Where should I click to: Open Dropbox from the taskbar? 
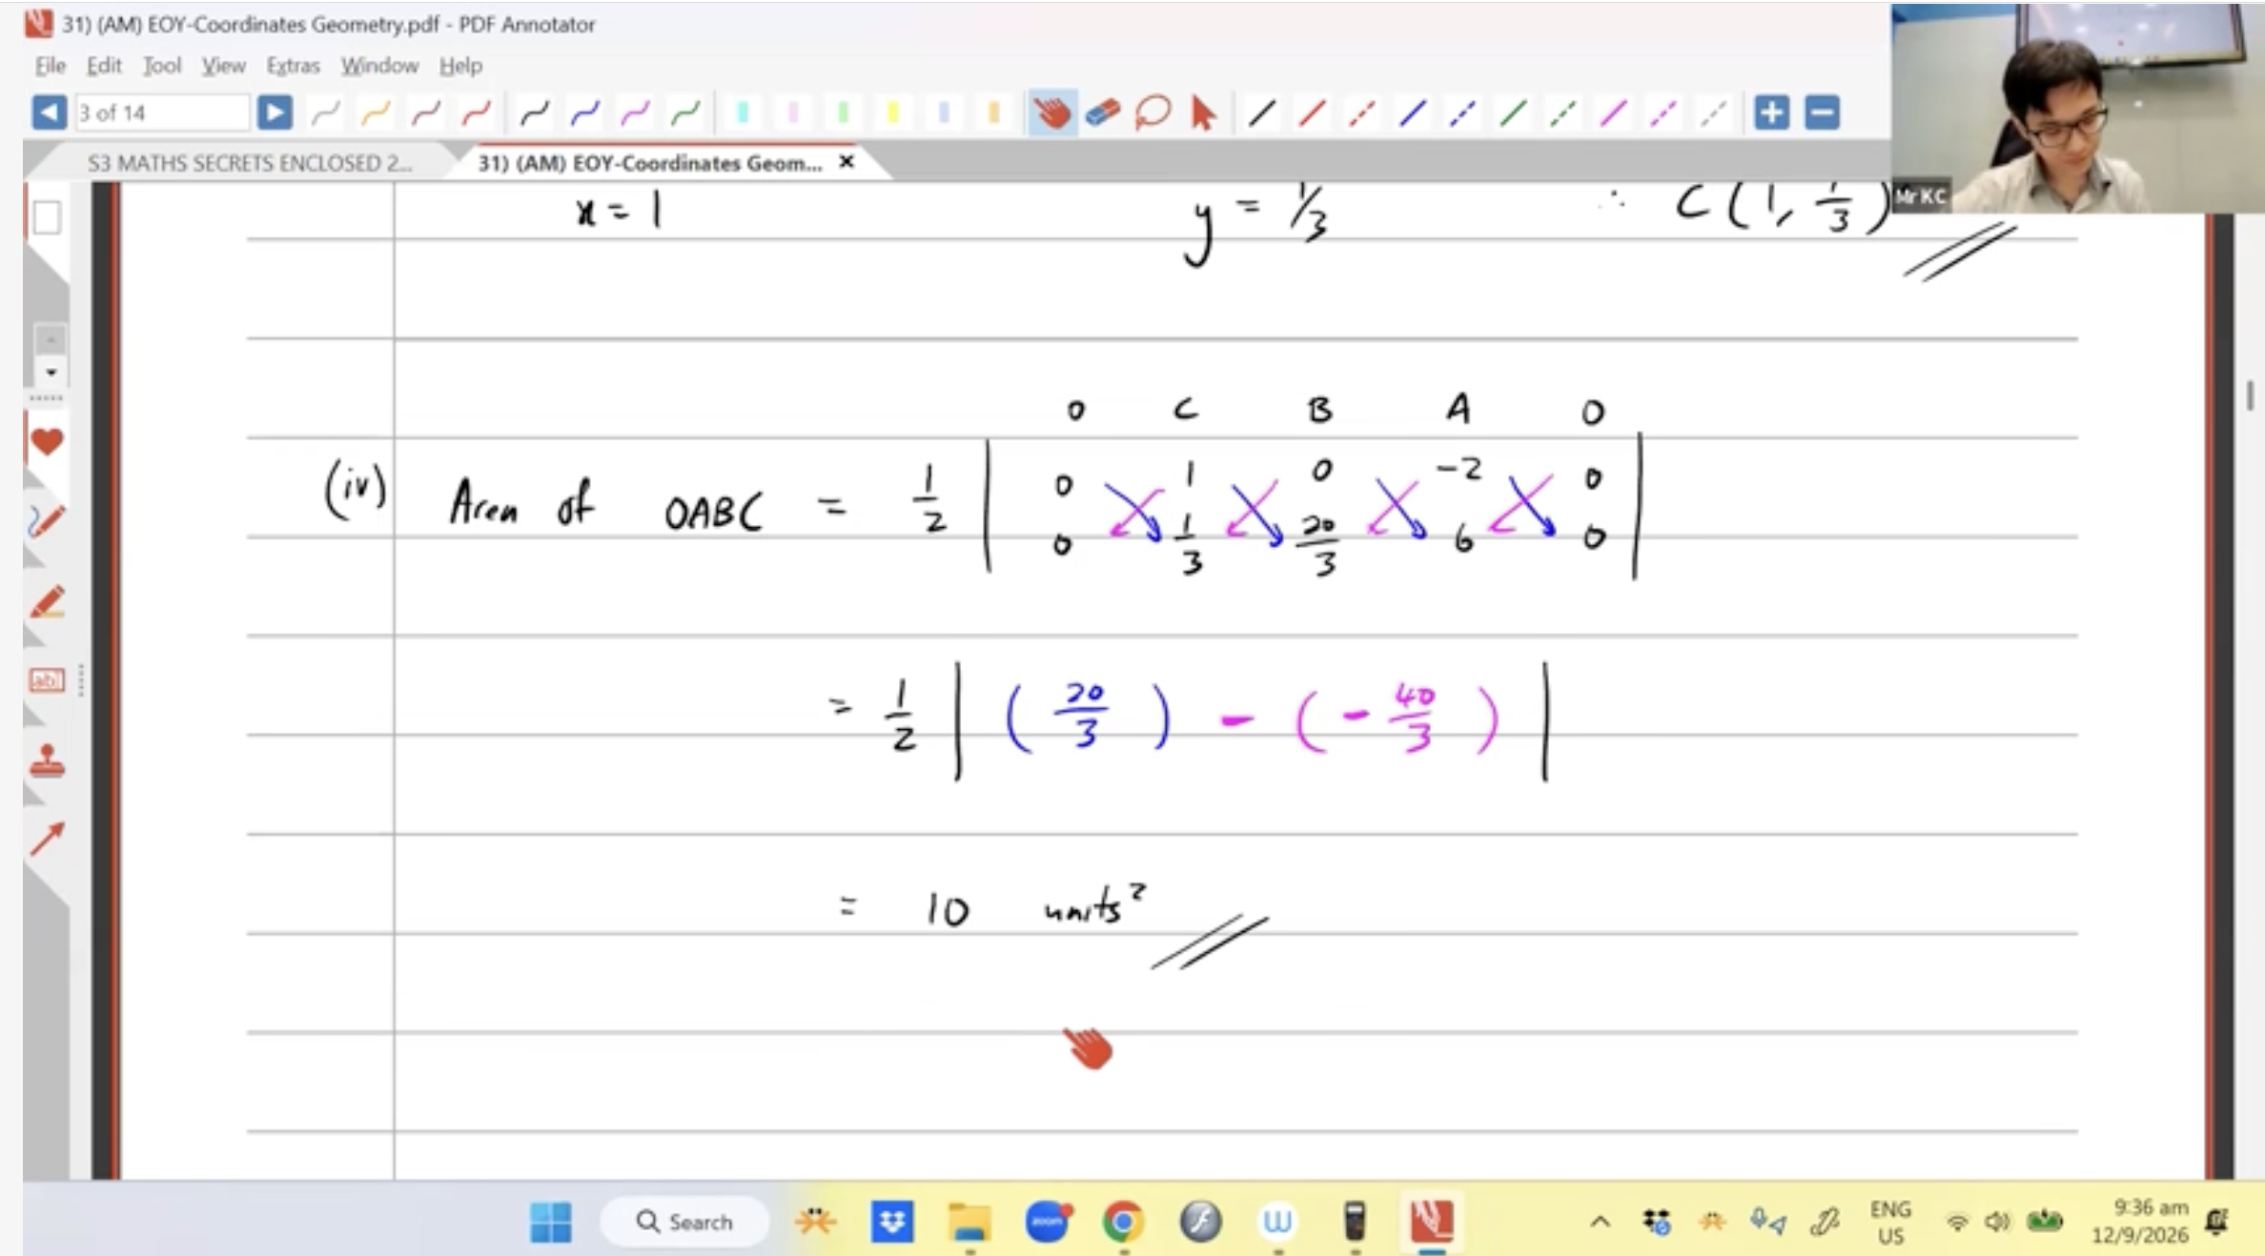pos(892,1222)
